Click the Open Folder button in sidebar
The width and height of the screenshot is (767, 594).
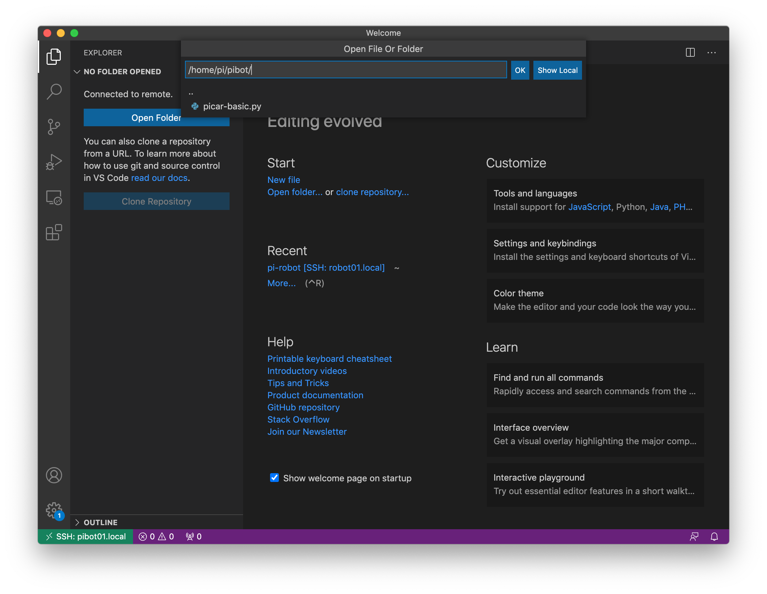pyautogui.click(x=156, y=117)
